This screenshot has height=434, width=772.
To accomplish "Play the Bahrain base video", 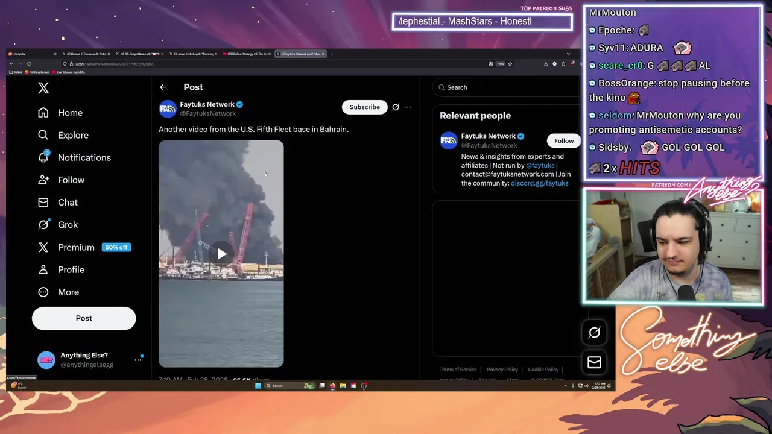I will pyautogui.click(x=221, y=254).
